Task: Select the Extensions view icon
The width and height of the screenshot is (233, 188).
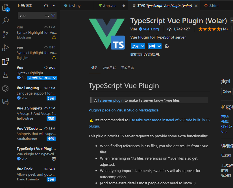Action: [6, 61]
